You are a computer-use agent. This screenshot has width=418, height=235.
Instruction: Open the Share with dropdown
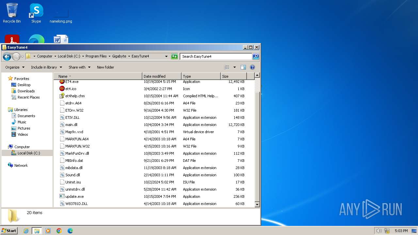tap(79, 67)
